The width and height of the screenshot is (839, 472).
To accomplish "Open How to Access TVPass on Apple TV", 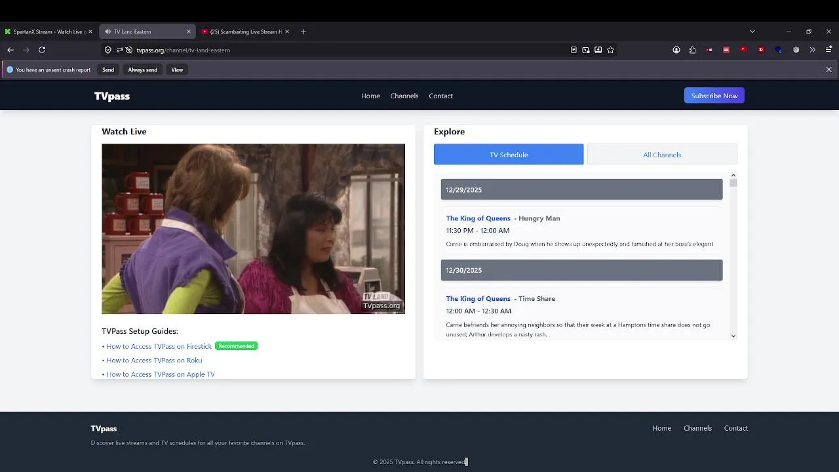I will tap(161, 374).
